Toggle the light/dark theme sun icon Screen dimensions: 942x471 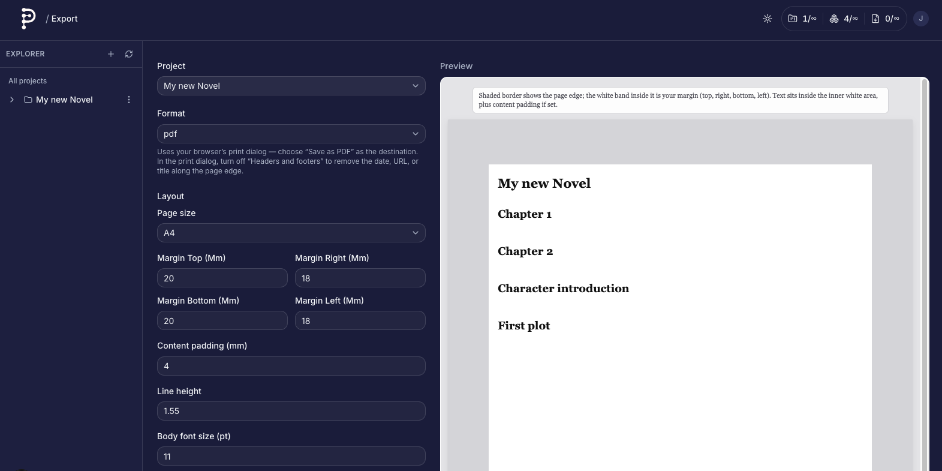[767, 19]
